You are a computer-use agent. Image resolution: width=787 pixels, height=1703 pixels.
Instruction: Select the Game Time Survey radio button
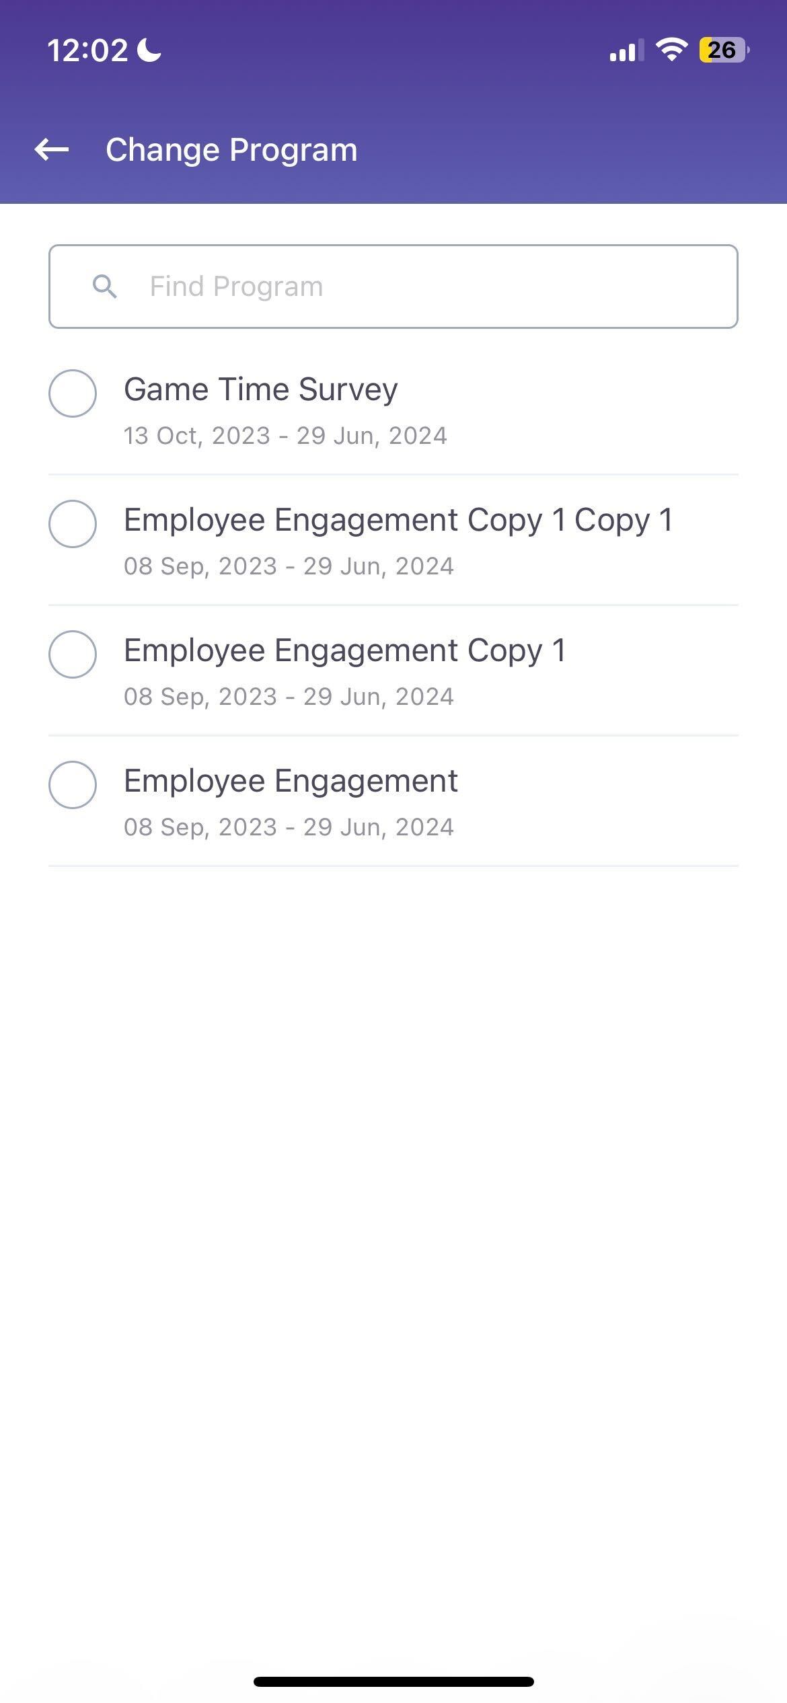(73, 393)
